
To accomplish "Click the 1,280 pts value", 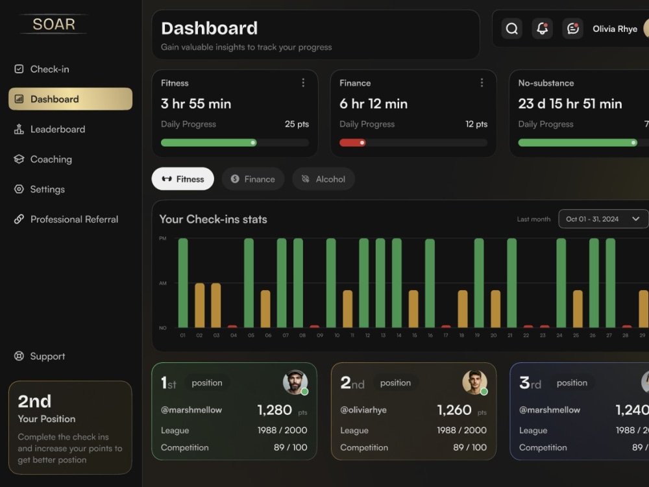I will click(x=282, y=410).
